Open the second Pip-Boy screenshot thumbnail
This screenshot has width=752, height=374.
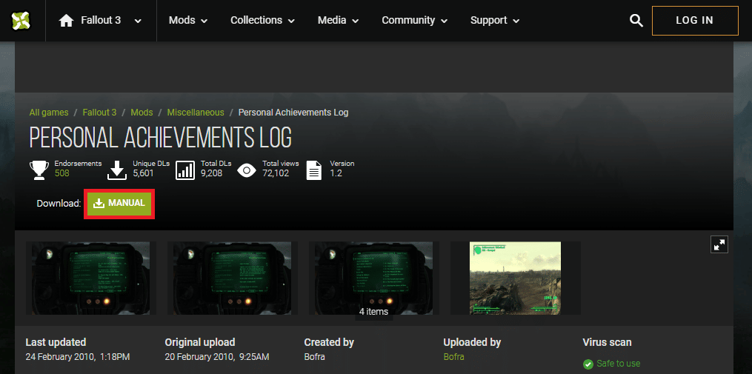tap(232, 278)
